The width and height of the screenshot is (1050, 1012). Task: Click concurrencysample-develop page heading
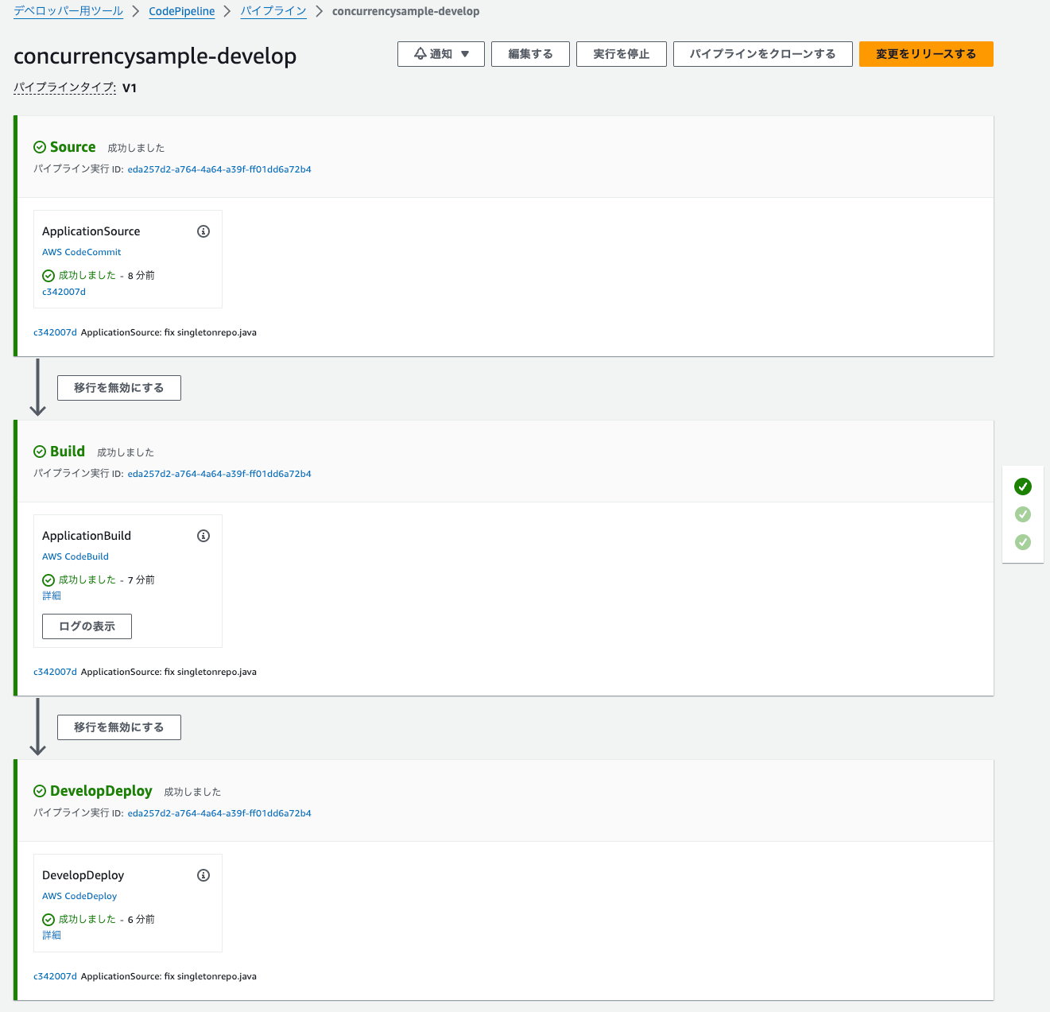pos(155,56)
